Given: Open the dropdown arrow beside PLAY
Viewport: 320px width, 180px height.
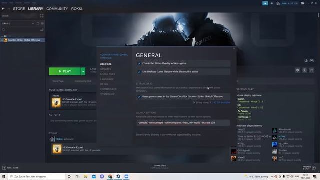Looking at the screenshot, I should click(x=83, y=71).
